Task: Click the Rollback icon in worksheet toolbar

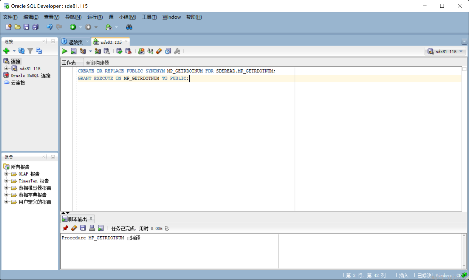Action: 128,51
